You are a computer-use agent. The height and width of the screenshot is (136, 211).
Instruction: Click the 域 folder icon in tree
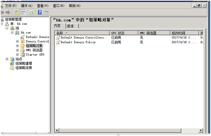click(12, 28)
